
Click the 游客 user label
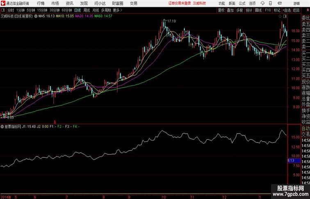pos(296,3)
